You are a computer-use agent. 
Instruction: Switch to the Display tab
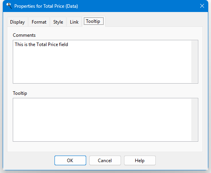(17, 22)
